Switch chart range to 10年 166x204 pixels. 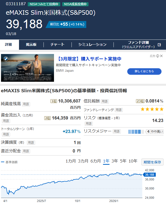click(x=133, y=161)
